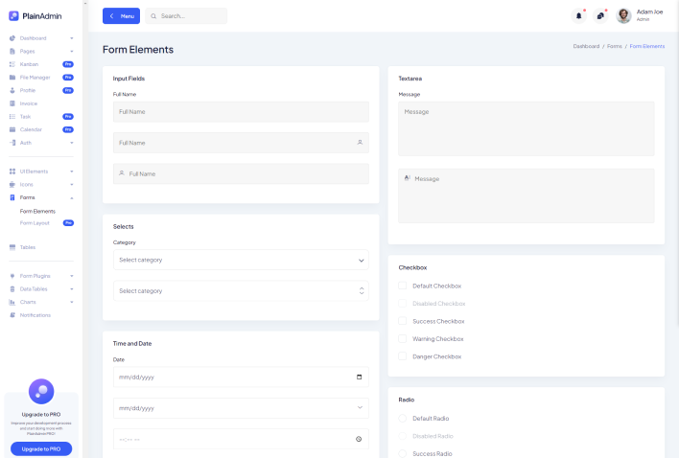The height and width of the screenshot is (458, 679).
Task: Open Notifications in the sidebar
Action: point(35,315)
